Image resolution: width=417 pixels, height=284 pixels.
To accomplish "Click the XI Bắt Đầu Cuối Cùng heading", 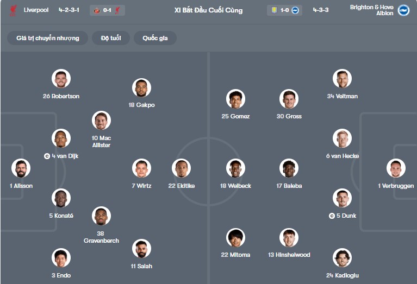I will pos(208,10).
